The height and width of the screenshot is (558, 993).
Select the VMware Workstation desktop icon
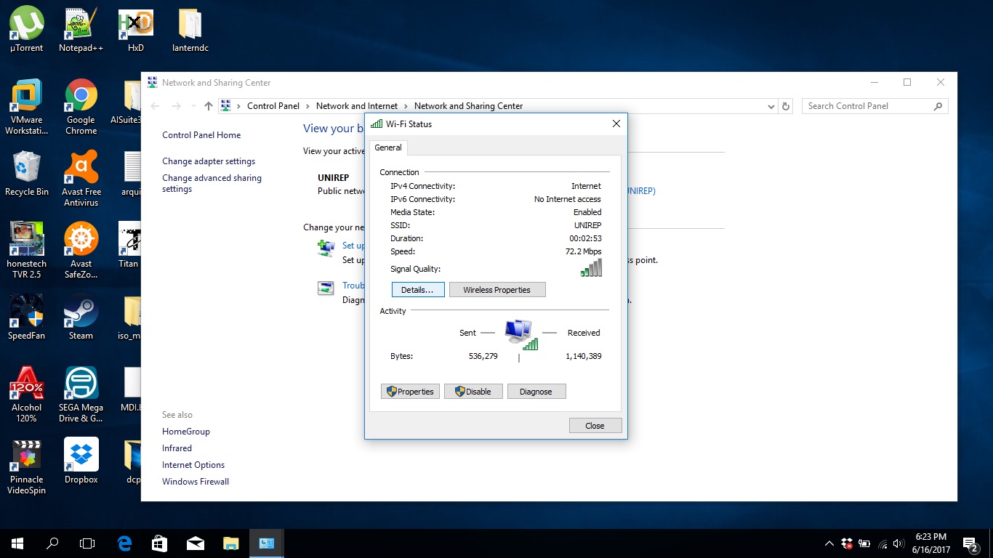coord(27,108)
